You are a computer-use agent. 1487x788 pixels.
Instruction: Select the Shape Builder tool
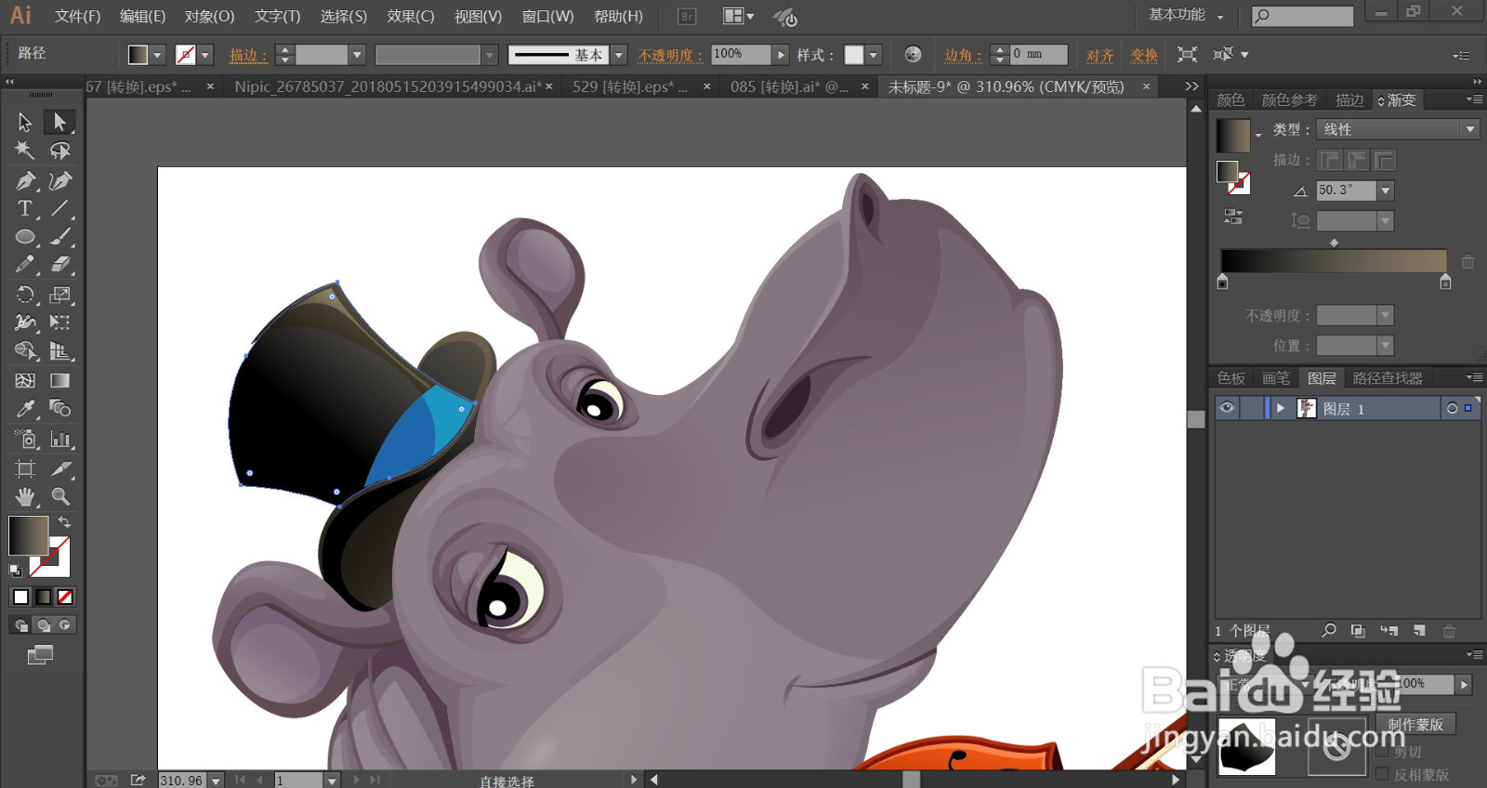tap(25, 351)
